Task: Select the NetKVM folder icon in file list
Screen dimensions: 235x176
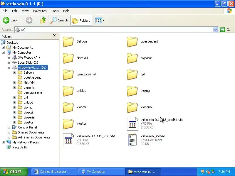Action: click(68, 58)
